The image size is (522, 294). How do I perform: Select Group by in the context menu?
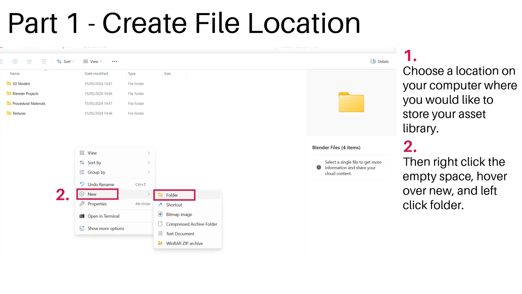click(96, 172)
